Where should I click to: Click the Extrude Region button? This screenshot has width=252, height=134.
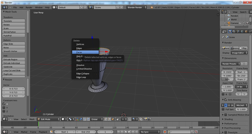point(14,59)
